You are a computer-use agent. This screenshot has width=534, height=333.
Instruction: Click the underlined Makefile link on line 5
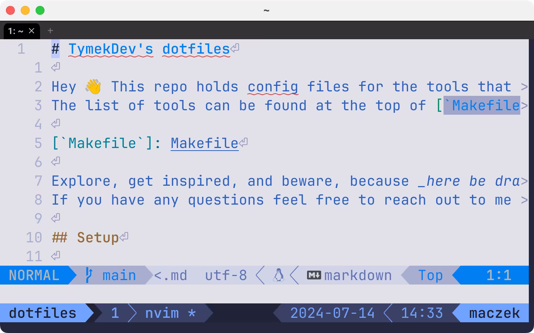(x=205, y=143)
